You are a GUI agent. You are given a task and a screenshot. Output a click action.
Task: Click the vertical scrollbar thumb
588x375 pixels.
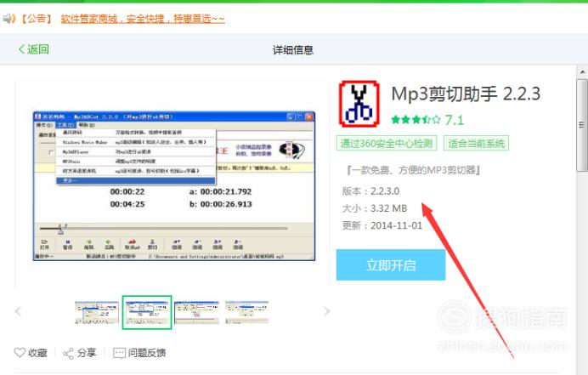[582, 125]
